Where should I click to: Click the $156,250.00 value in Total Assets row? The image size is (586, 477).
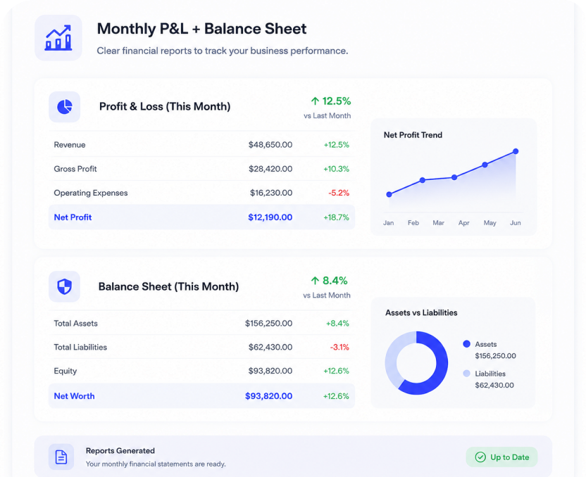[x=269, y=323]
